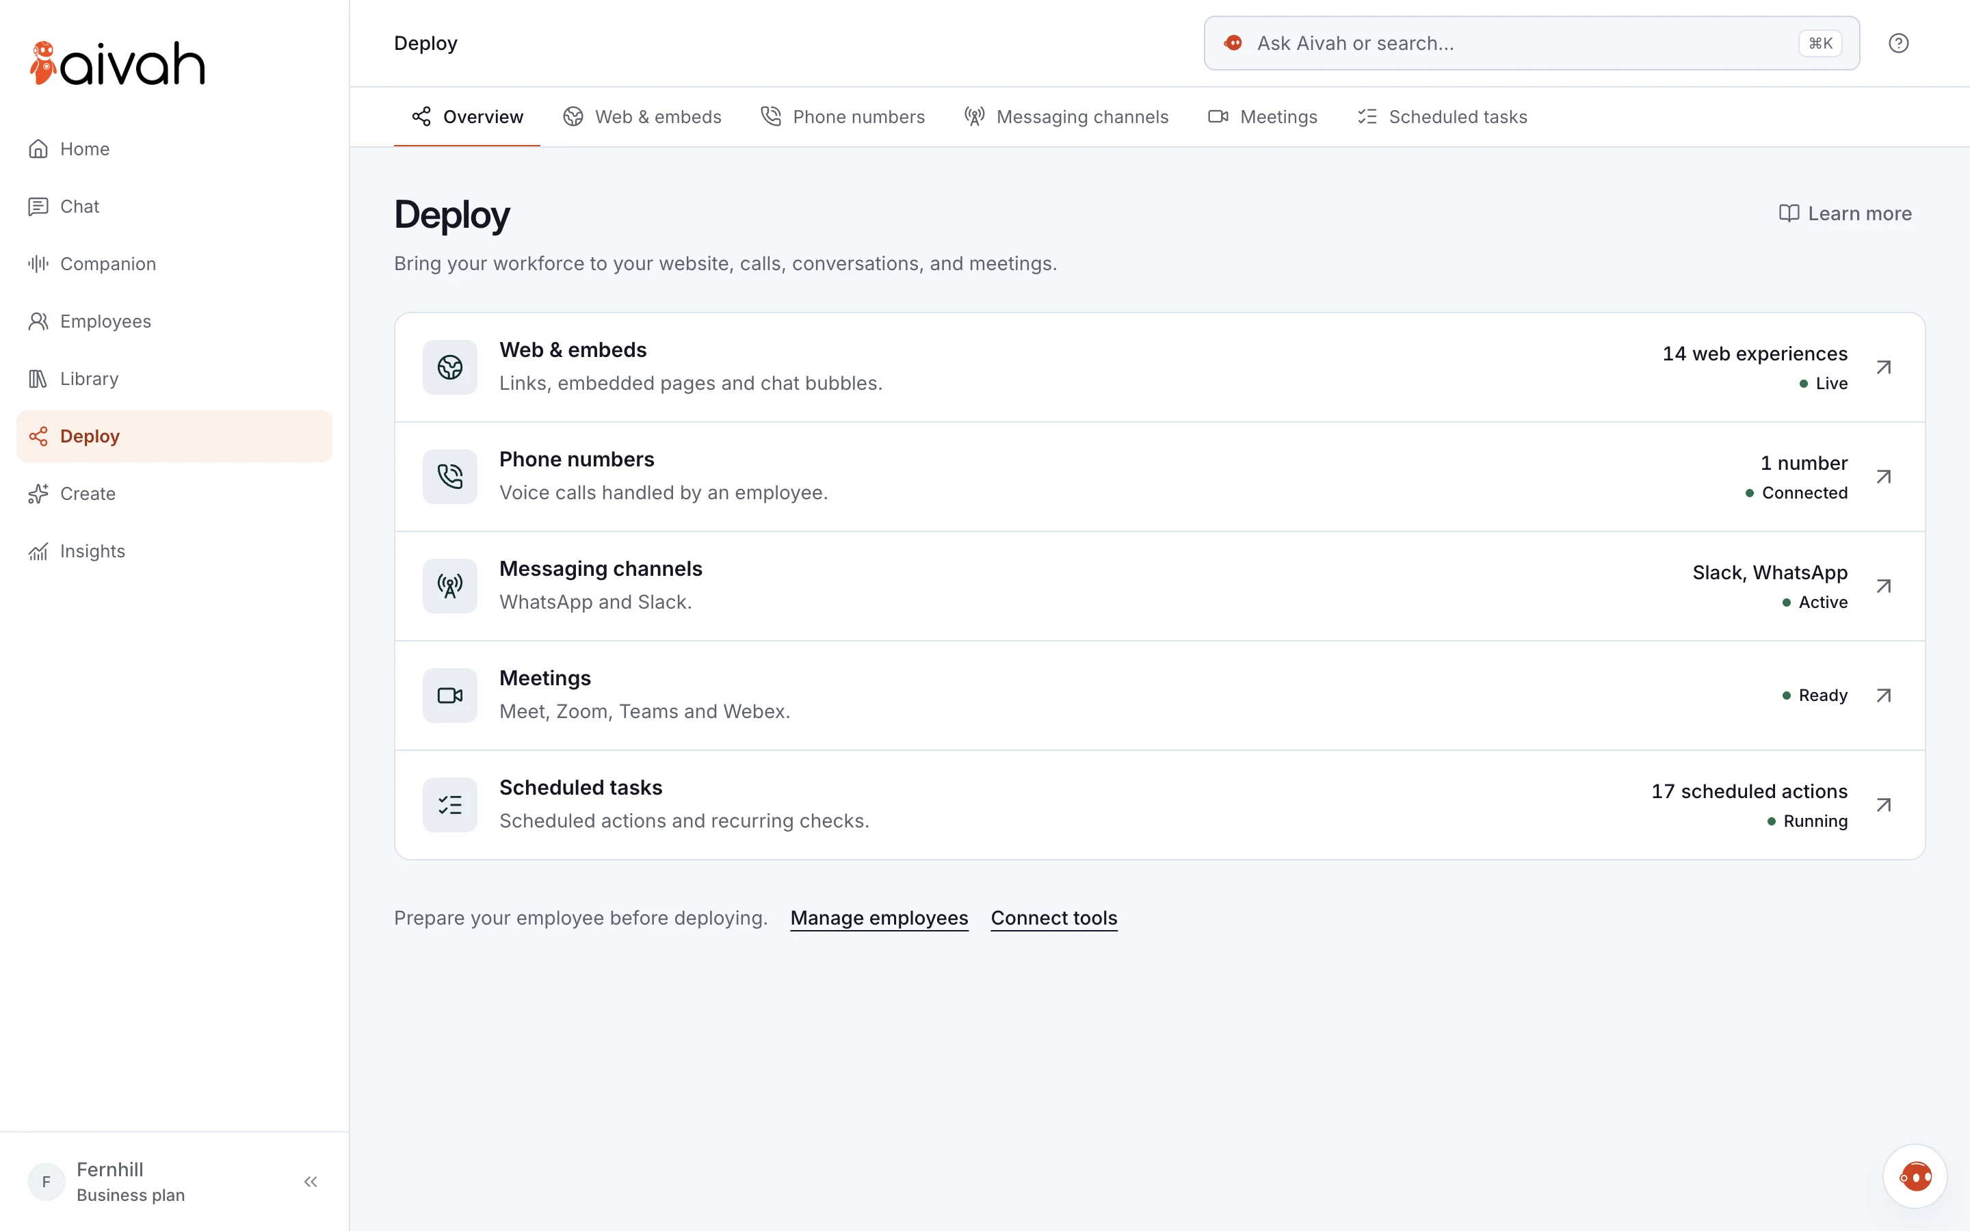Click '14 web experiences' text
Image resolution: width=1970 pixels, height=1231 pixels.
pyautogui.click(x=1755, y=354)
